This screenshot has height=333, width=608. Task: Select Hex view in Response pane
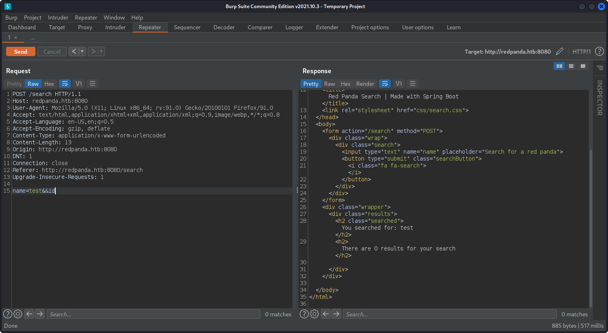tap(346, 84)
